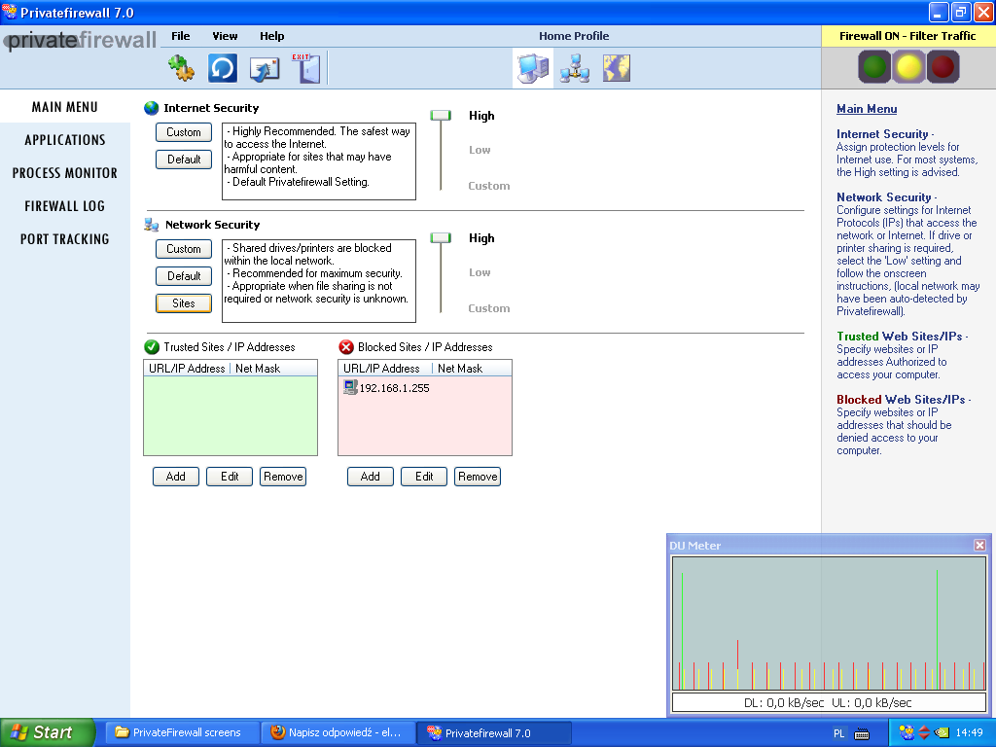Click the Internet Security heading in help panel
996x747 pixels.
click(882, 134)
